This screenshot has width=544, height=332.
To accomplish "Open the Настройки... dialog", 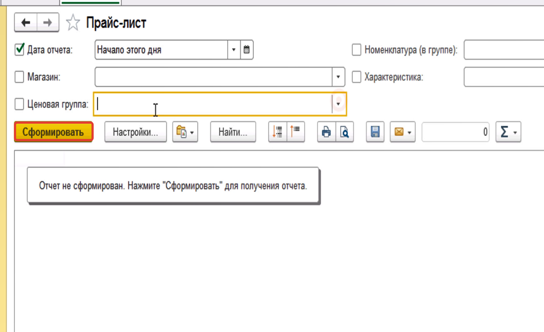I will click(135, 132).
